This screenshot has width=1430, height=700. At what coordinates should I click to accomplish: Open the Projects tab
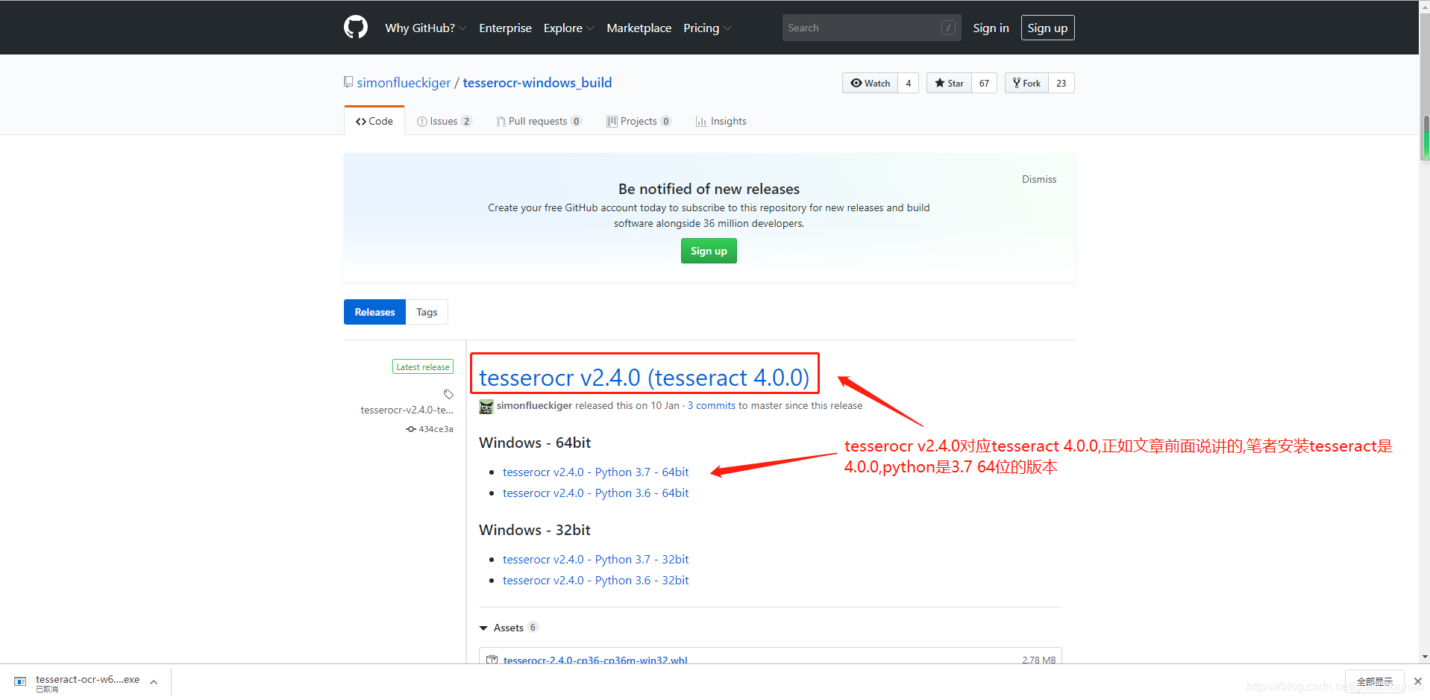(x=639, y=121)
